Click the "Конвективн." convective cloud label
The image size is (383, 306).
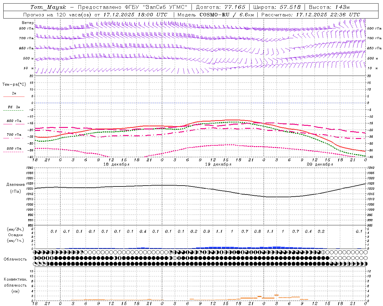[15, 279]
